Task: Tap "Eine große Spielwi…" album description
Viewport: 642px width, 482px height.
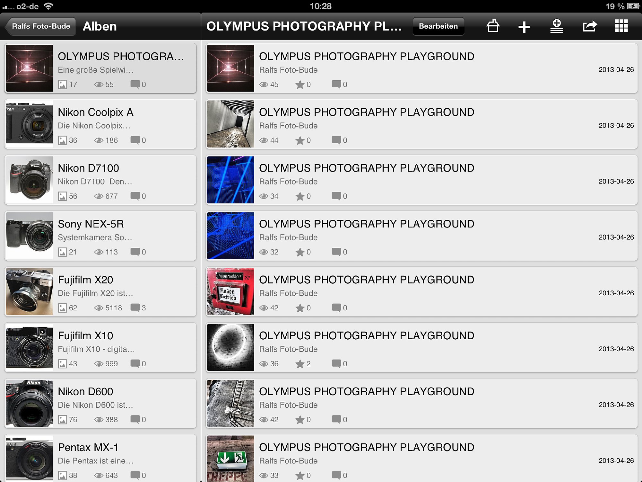Action: pos(96,70)
